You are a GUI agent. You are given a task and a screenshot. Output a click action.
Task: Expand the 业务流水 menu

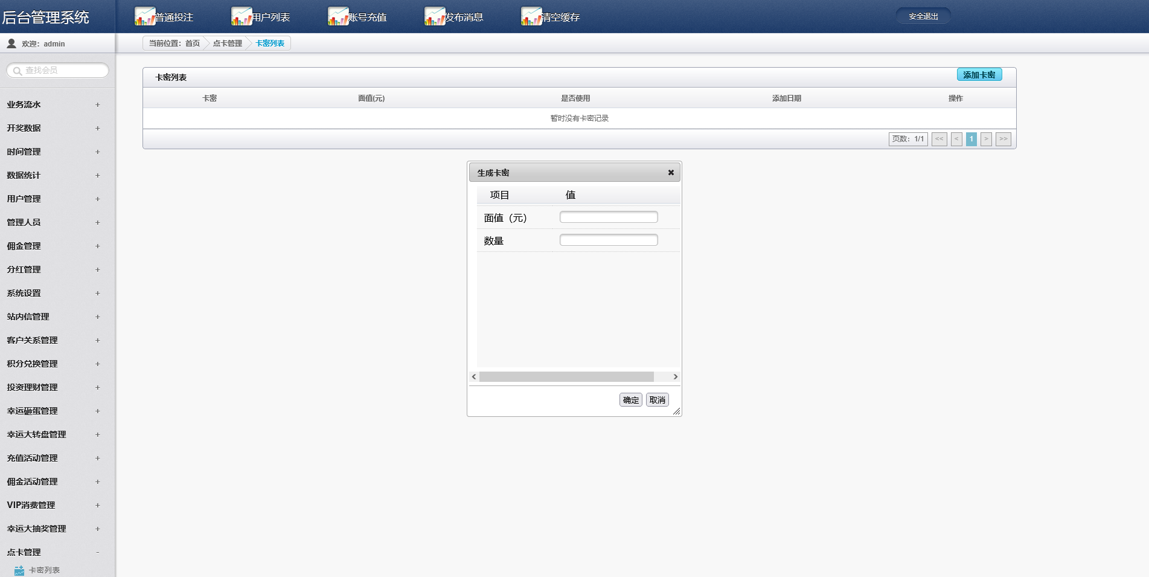97,105
